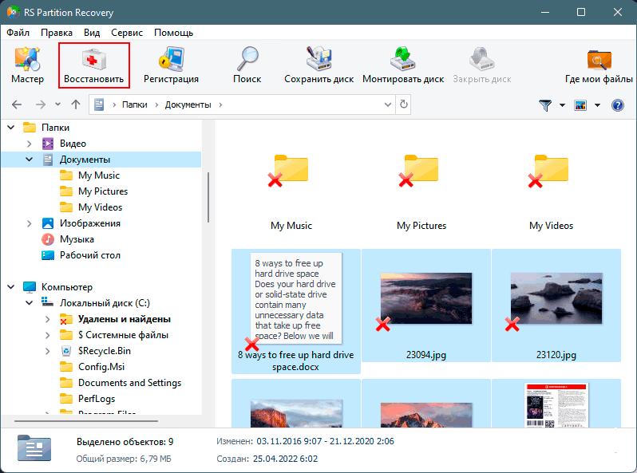Open the Поиск magnifier tool

click(x=247, y=65)
